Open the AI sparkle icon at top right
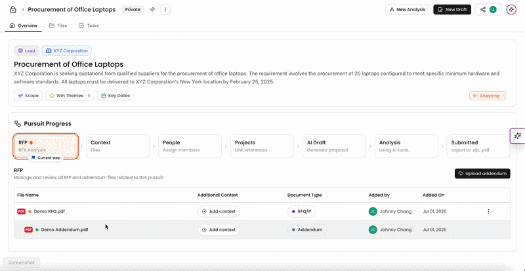Screen dimensions: 525x271 pos(511,10)
